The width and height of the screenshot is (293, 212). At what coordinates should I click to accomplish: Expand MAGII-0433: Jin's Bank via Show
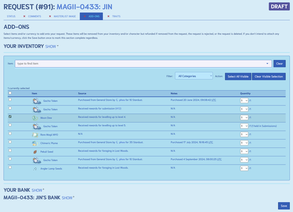click(68, 198)
